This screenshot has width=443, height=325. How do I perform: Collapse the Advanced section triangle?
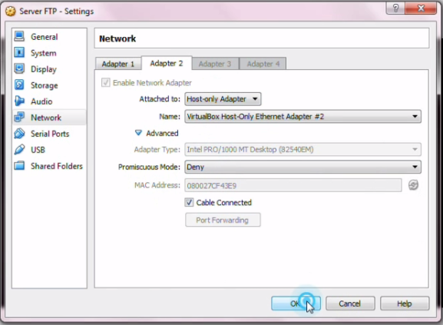(138, 133)
